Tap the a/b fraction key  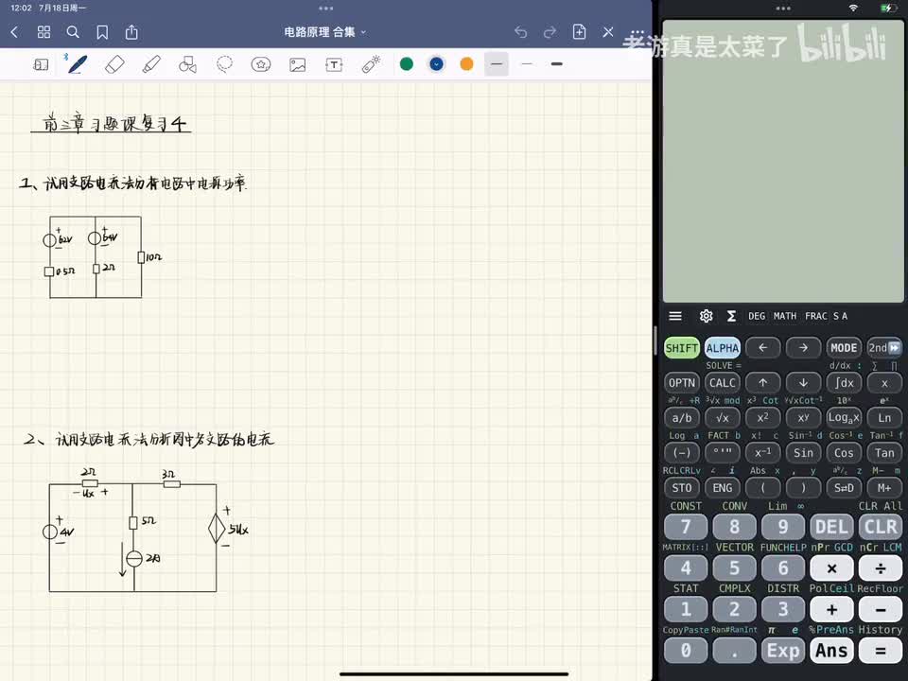[x=682, y=417]
